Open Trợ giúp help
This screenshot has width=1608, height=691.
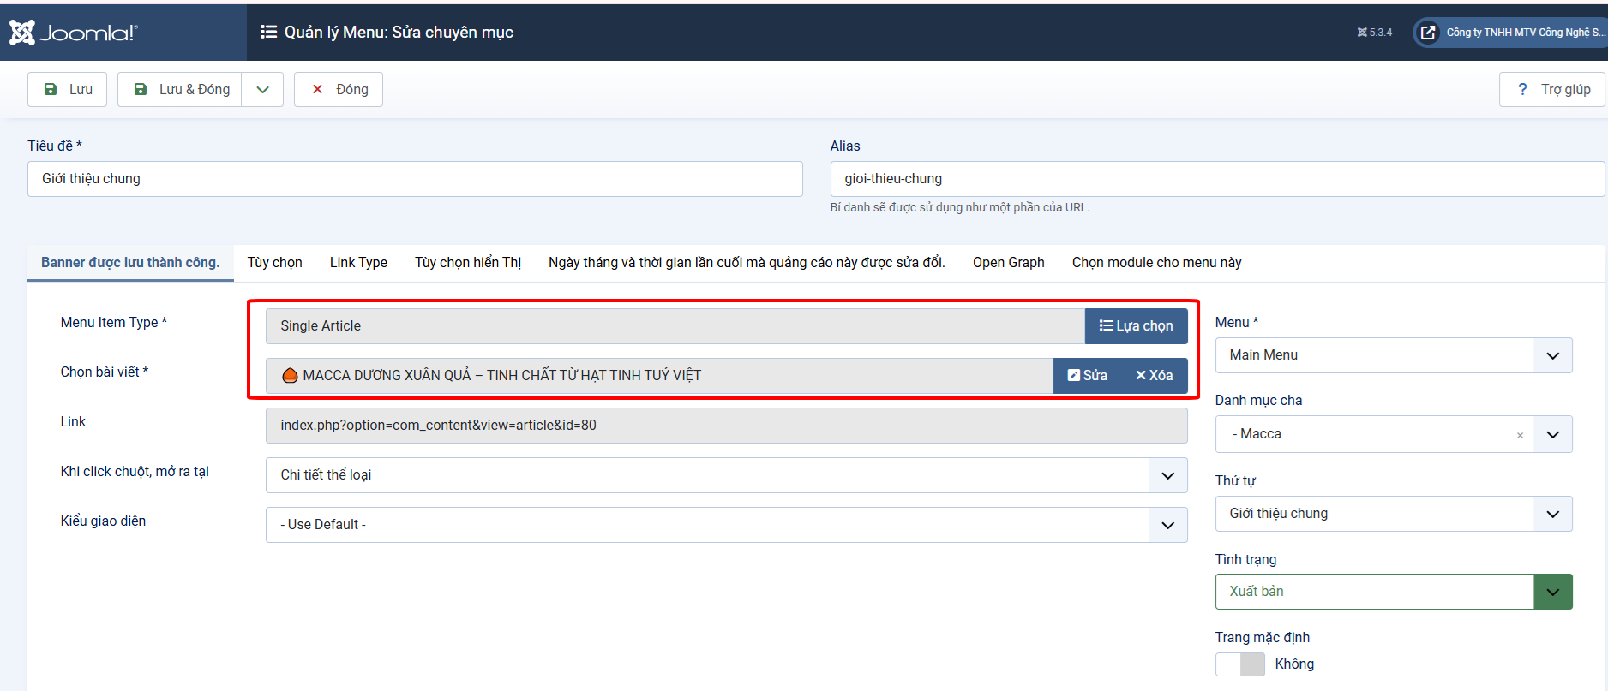click(1552, 89)
